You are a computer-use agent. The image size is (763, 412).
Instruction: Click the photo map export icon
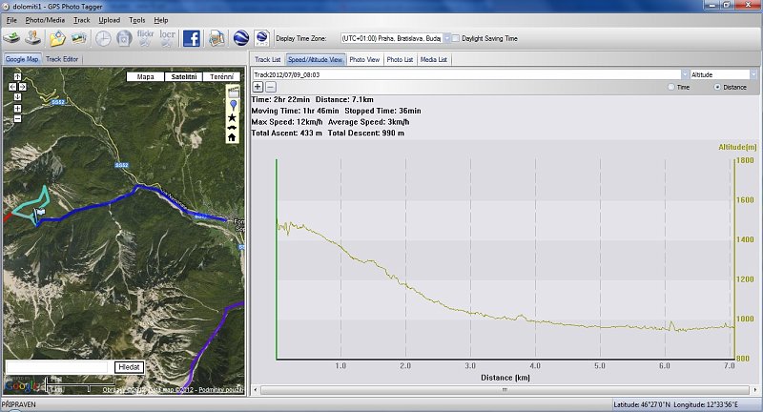(217, 38)
